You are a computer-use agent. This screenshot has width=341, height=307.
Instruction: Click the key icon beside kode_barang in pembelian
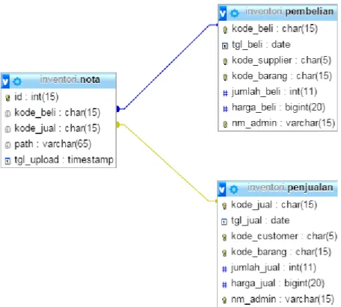coord(225,77)
